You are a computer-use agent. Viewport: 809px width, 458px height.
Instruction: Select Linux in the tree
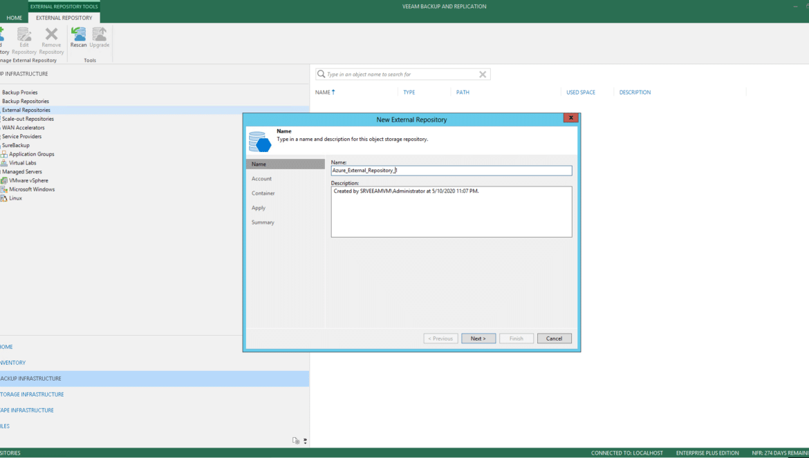click(x=15, y=198)
